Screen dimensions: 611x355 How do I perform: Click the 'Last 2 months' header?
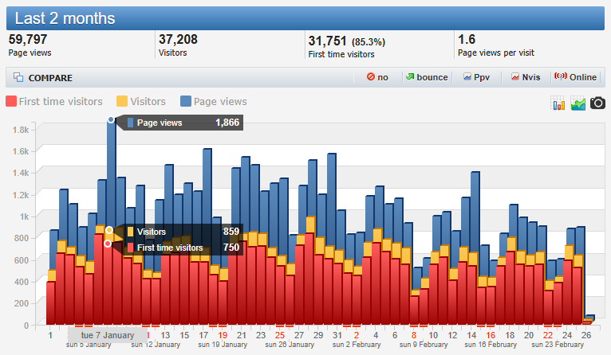65,18
